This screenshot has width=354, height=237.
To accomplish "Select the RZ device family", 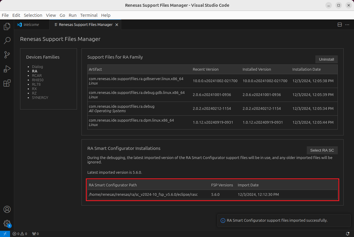I will click(x=34, y=93).
